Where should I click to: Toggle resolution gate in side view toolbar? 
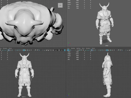click(95, 50)
